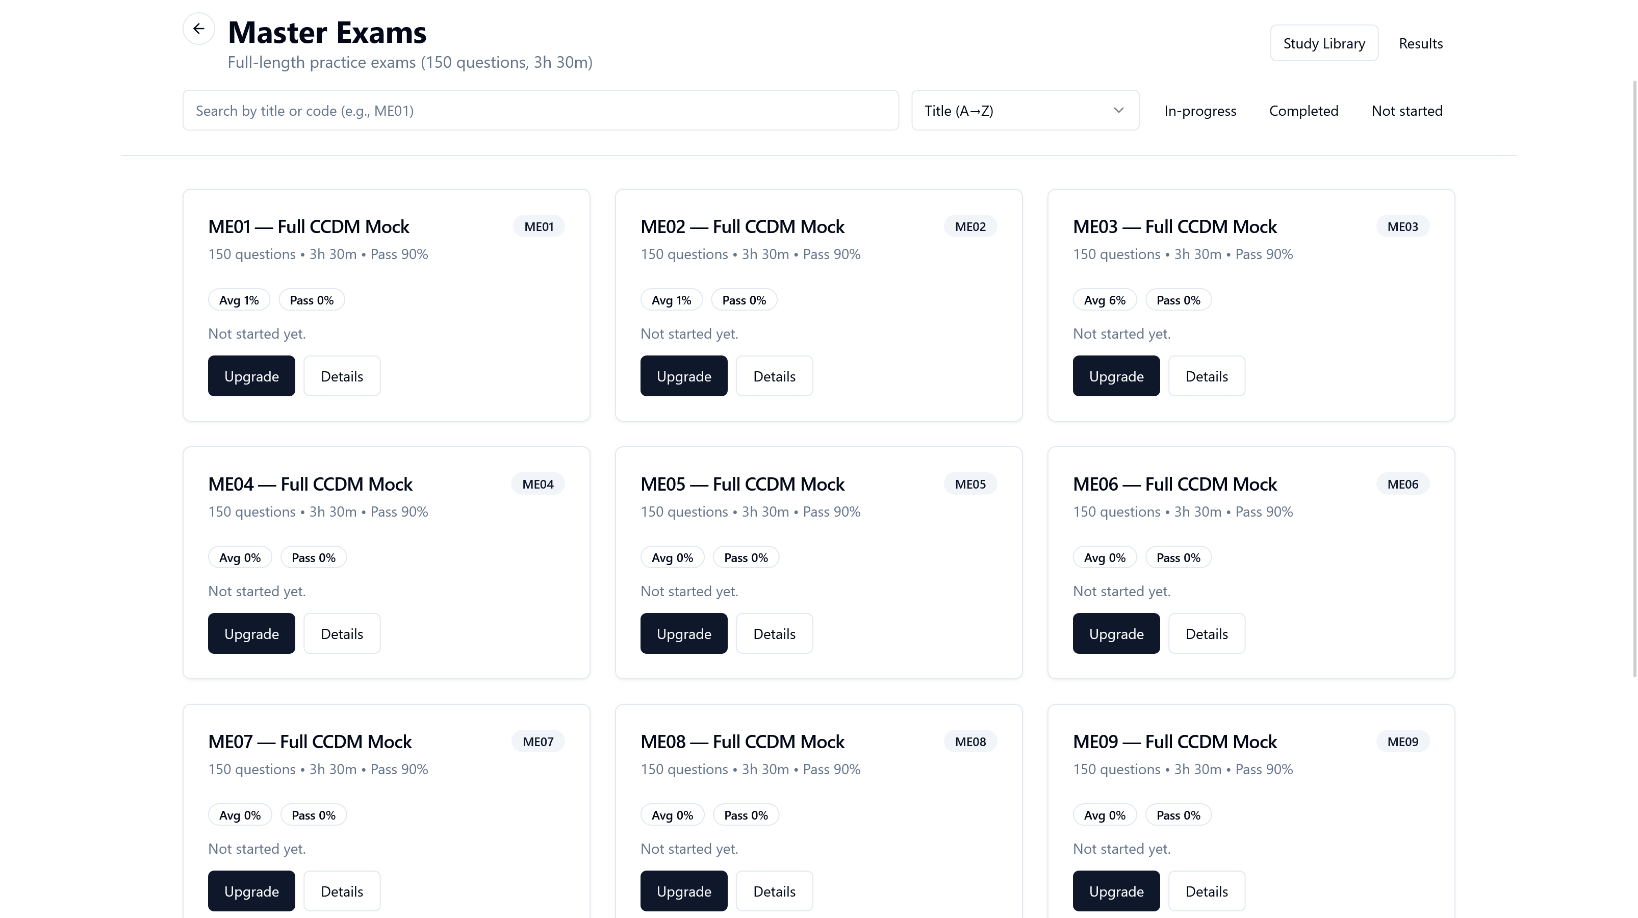
Task: Click the ME06 — Full CCDM Mock title
Action: pyautogui.click(x=1174, y=484)
